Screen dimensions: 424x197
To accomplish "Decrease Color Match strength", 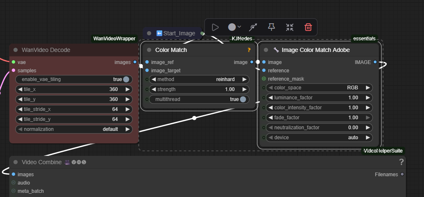I will click(x=154, y=89).
